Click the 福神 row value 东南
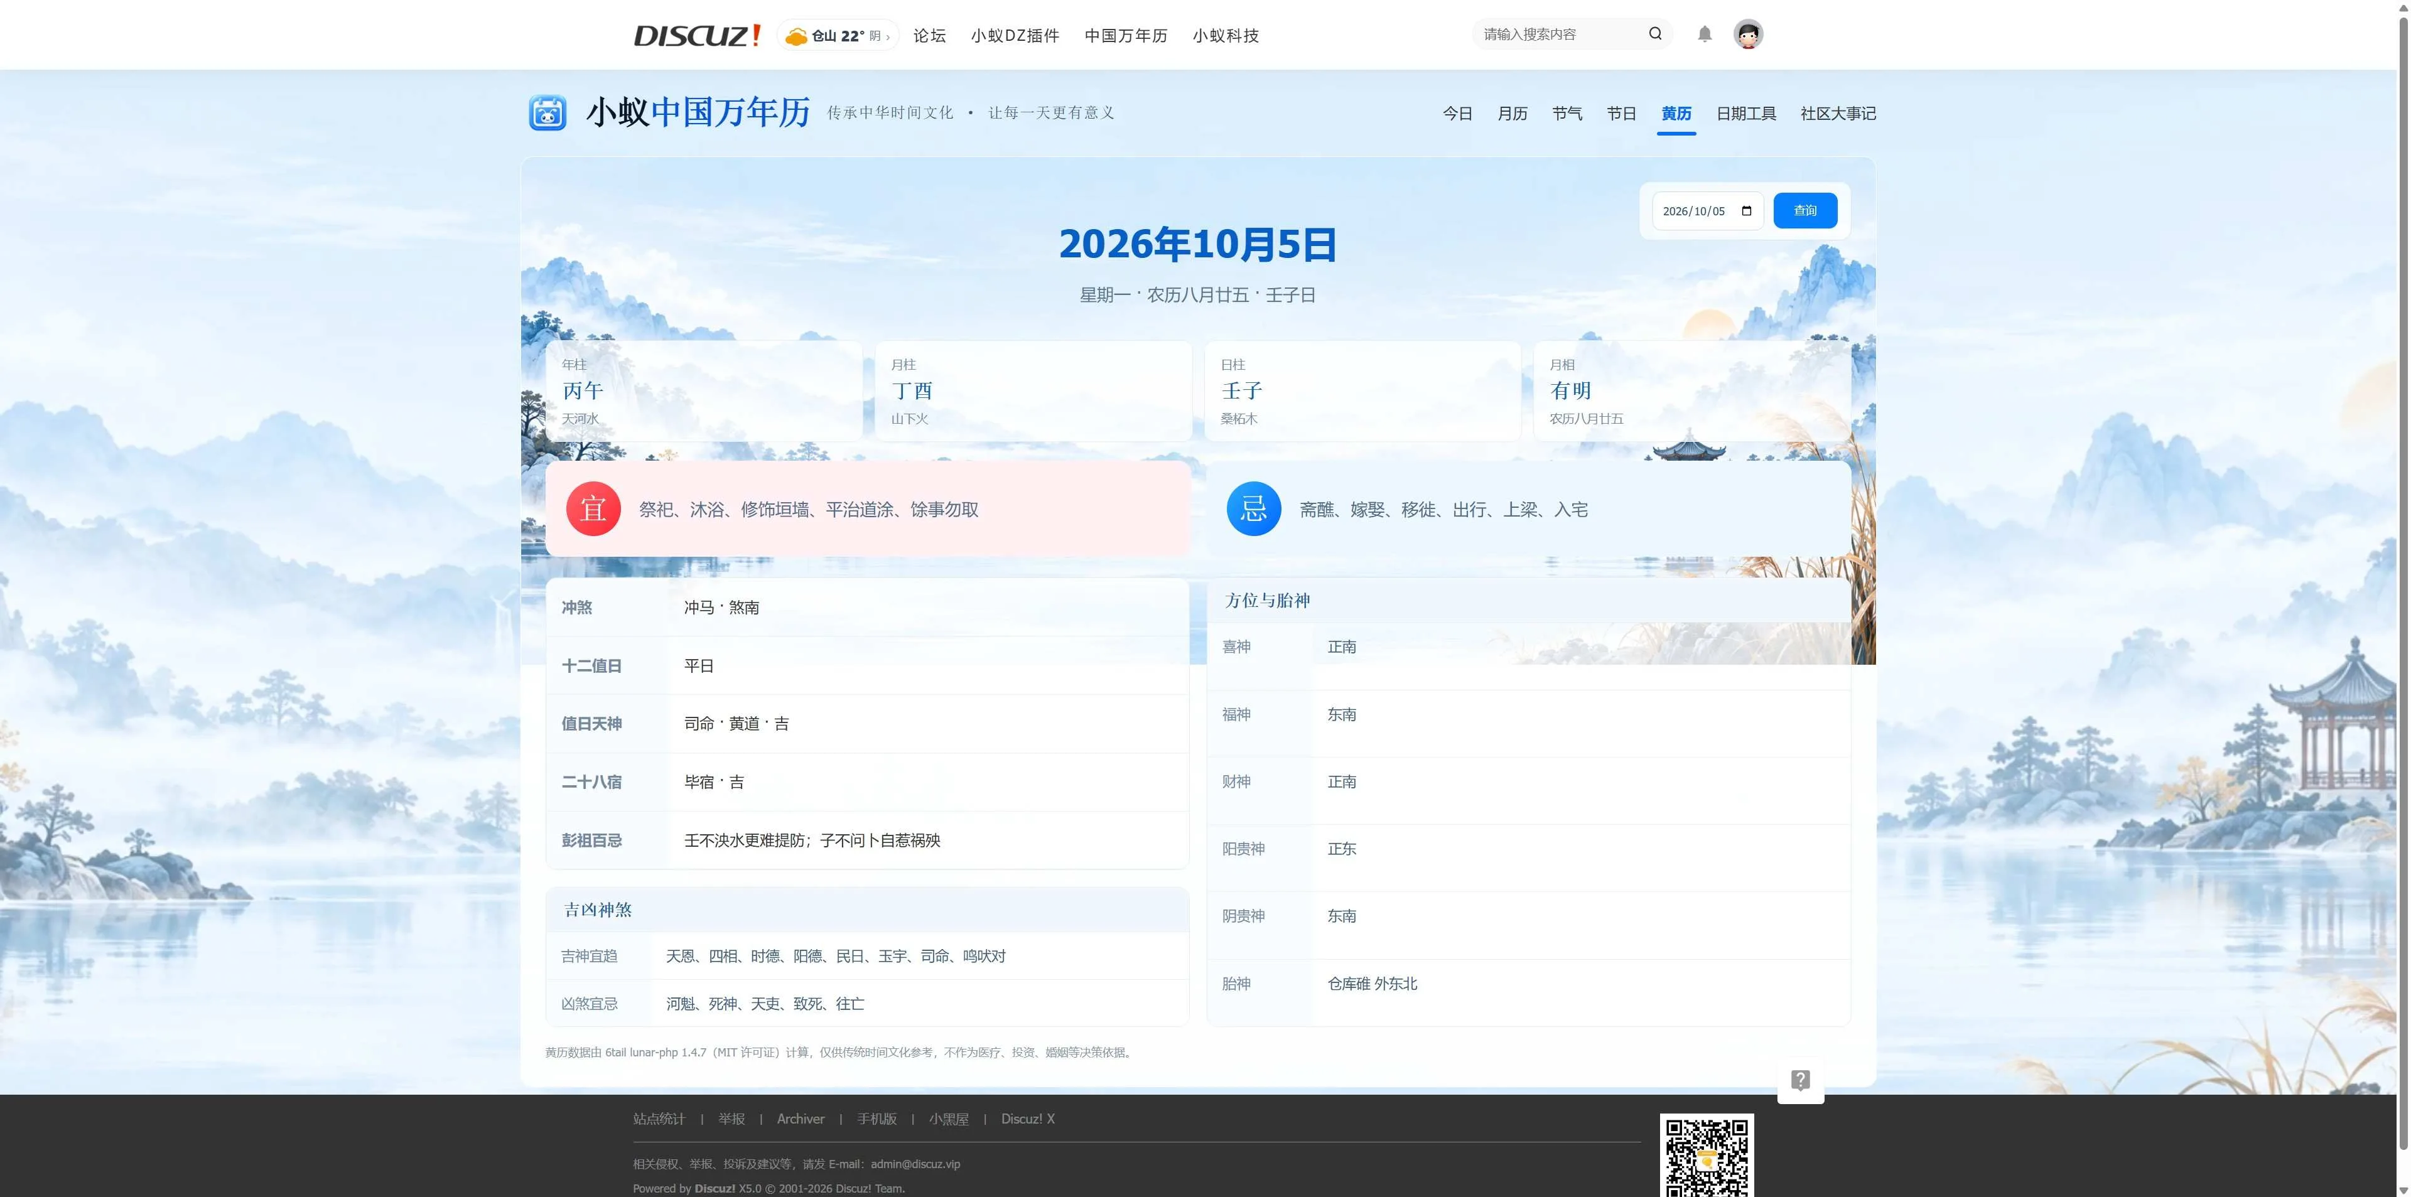Screen dimensions: 2411x1197 pyautogui.click(x=1341, y=714)
